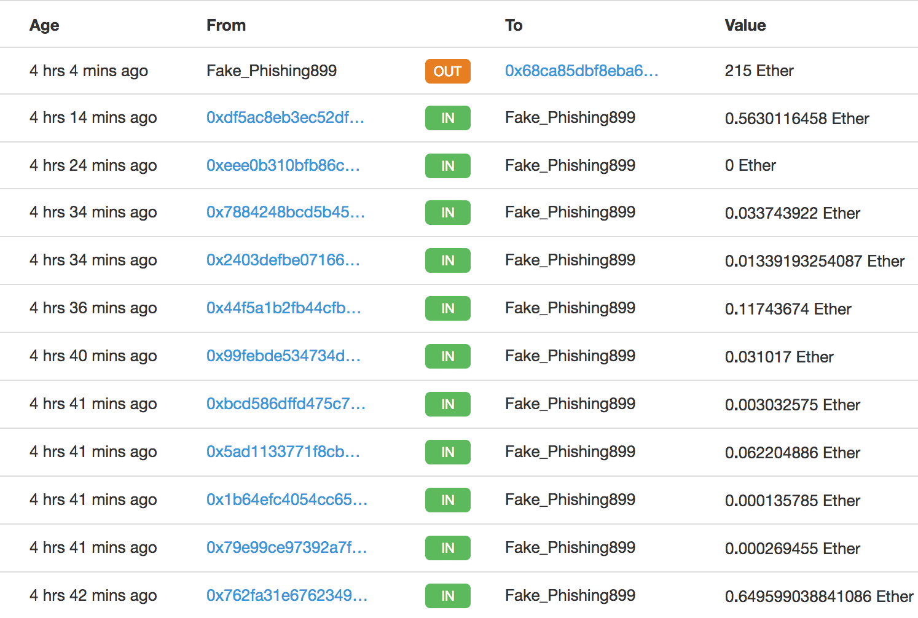Click the '4 hrs 14 mins ago' age
The image size is (918, 618).
tap(93, 117)
